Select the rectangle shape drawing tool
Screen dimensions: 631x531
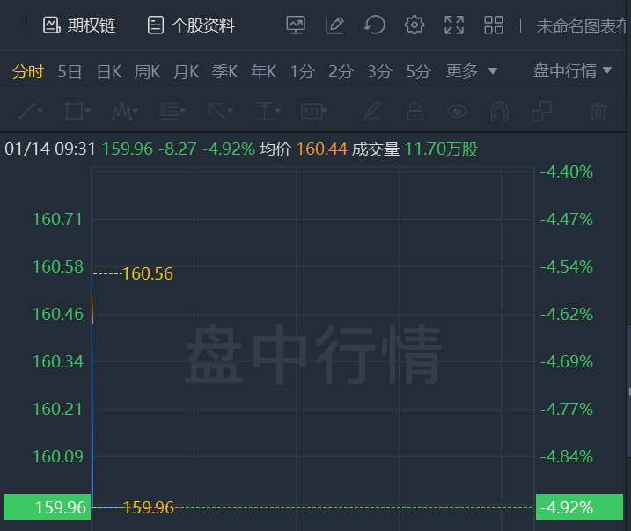pos(77,112)
